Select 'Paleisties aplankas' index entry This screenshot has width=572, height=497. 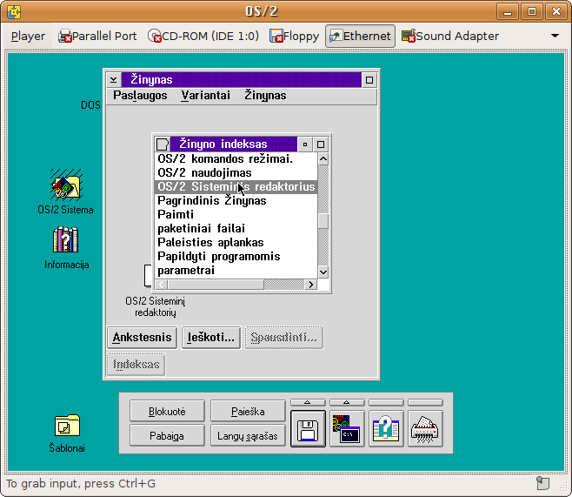tap(236, 243)
